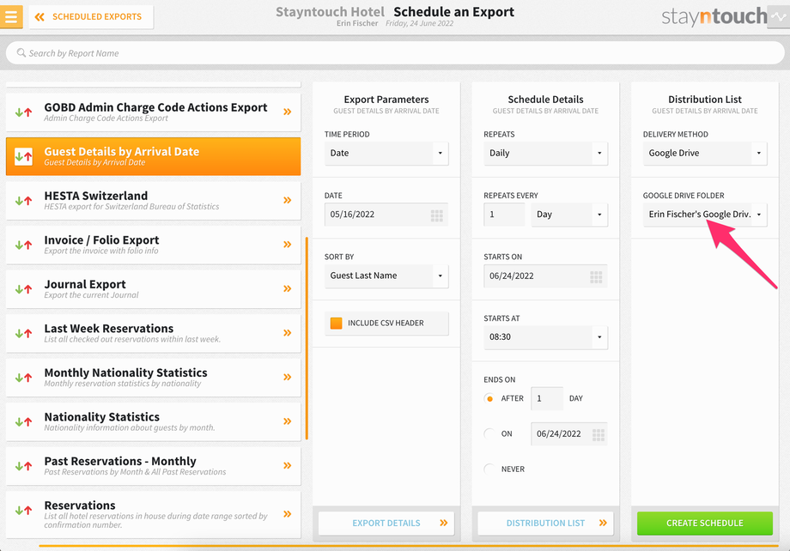Open the Repeats Every Day unit dropdown
This screenshot has width=790, height=551.
point(569,215)
